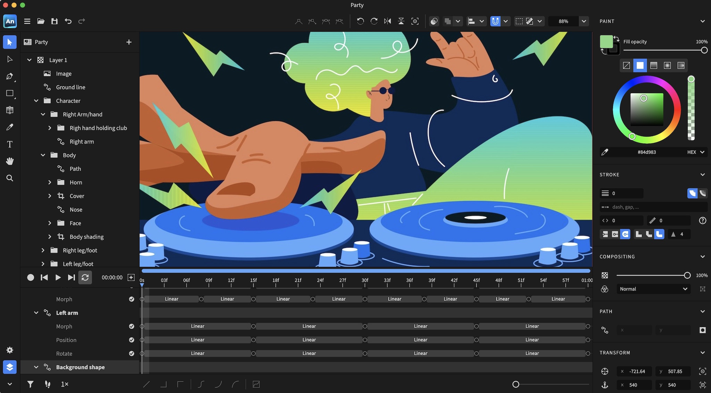Expand the Horn folder
The image size is (711, 393).
pyautogui.click(x=50, y=182)
